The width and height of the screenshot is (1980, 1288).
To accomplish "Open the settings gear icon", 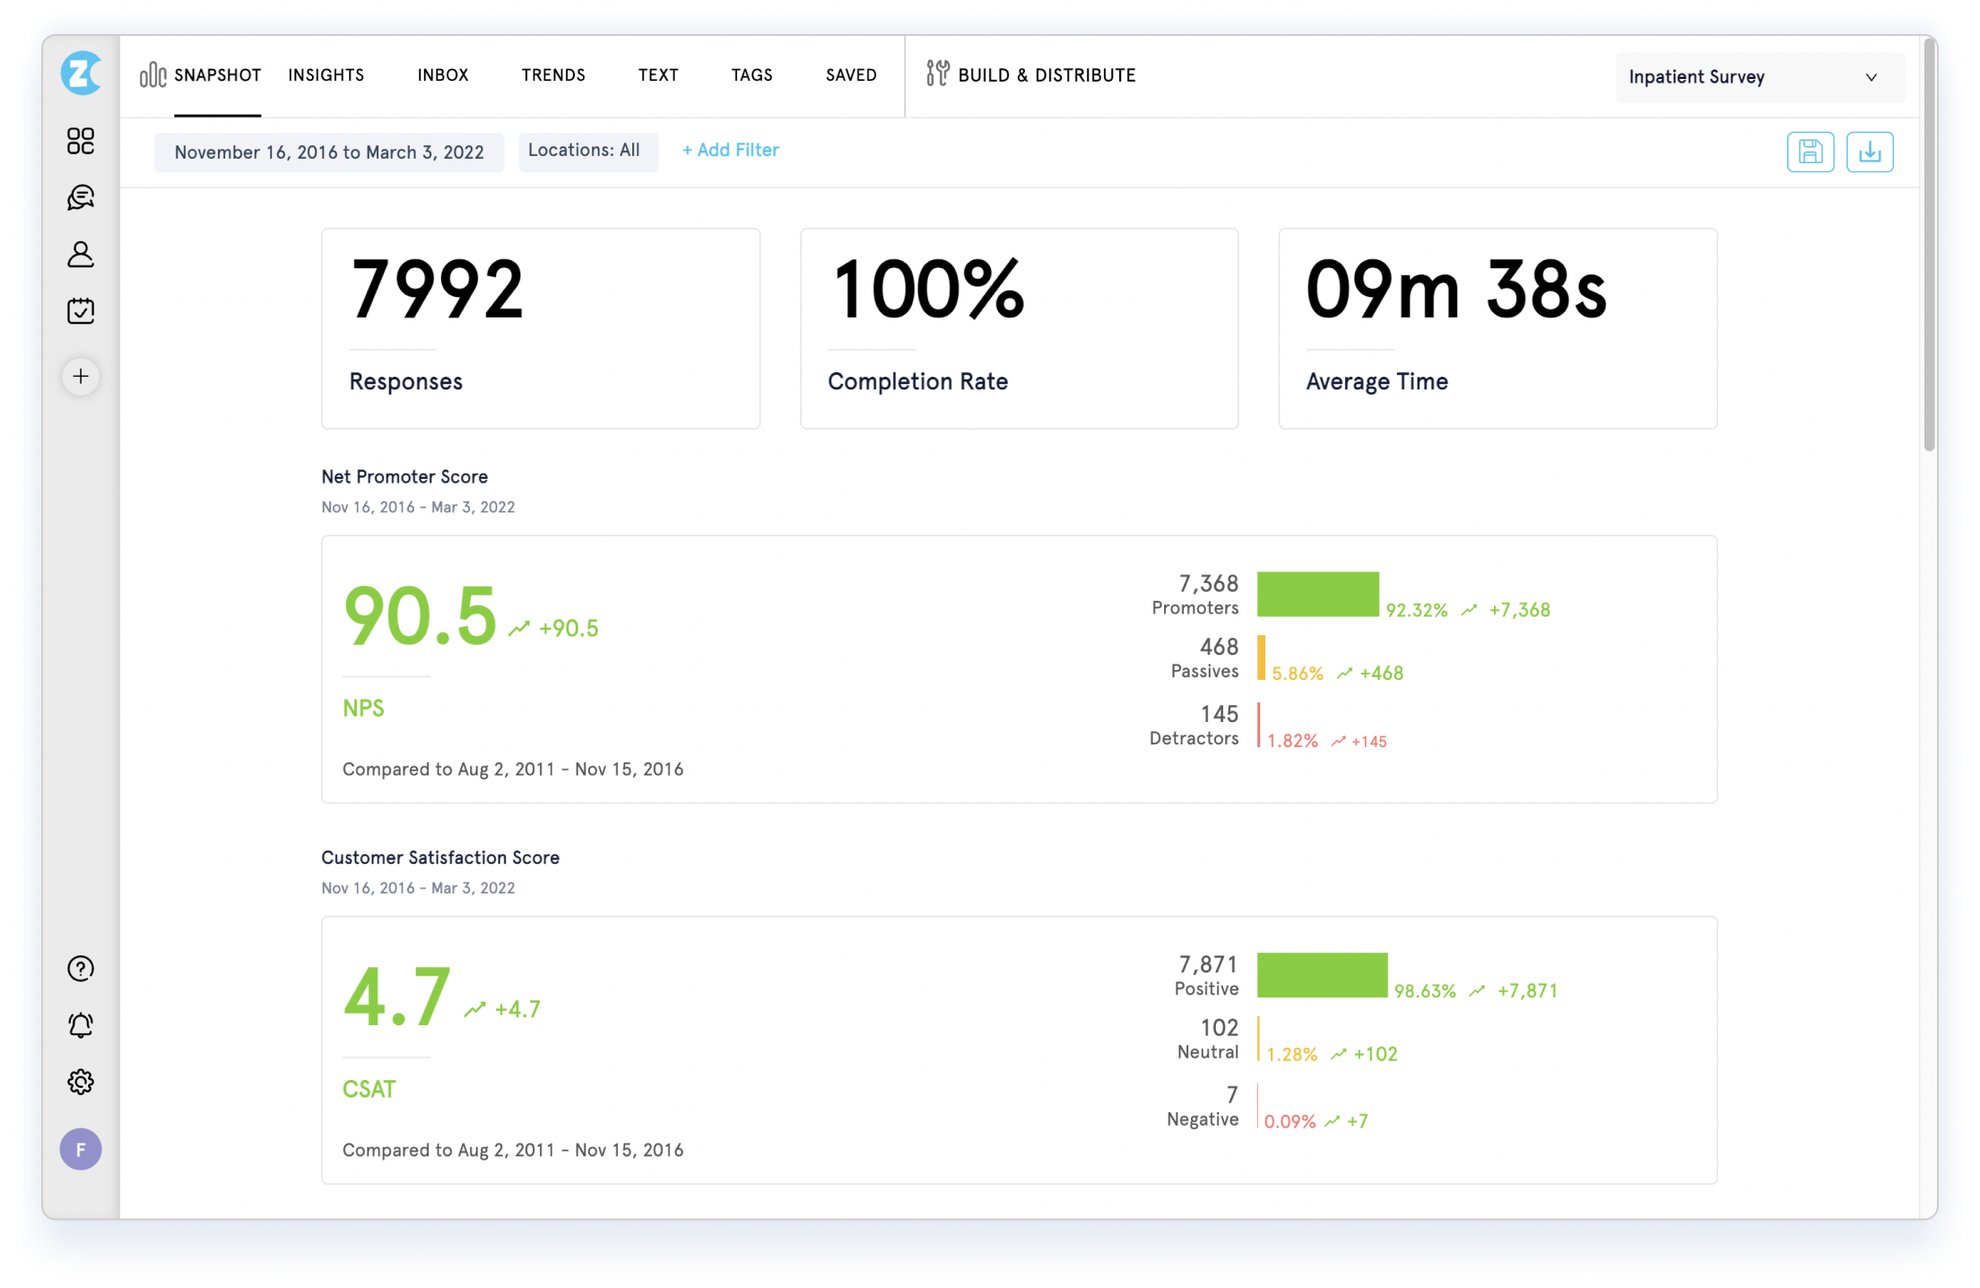I will click(81, 1082).
